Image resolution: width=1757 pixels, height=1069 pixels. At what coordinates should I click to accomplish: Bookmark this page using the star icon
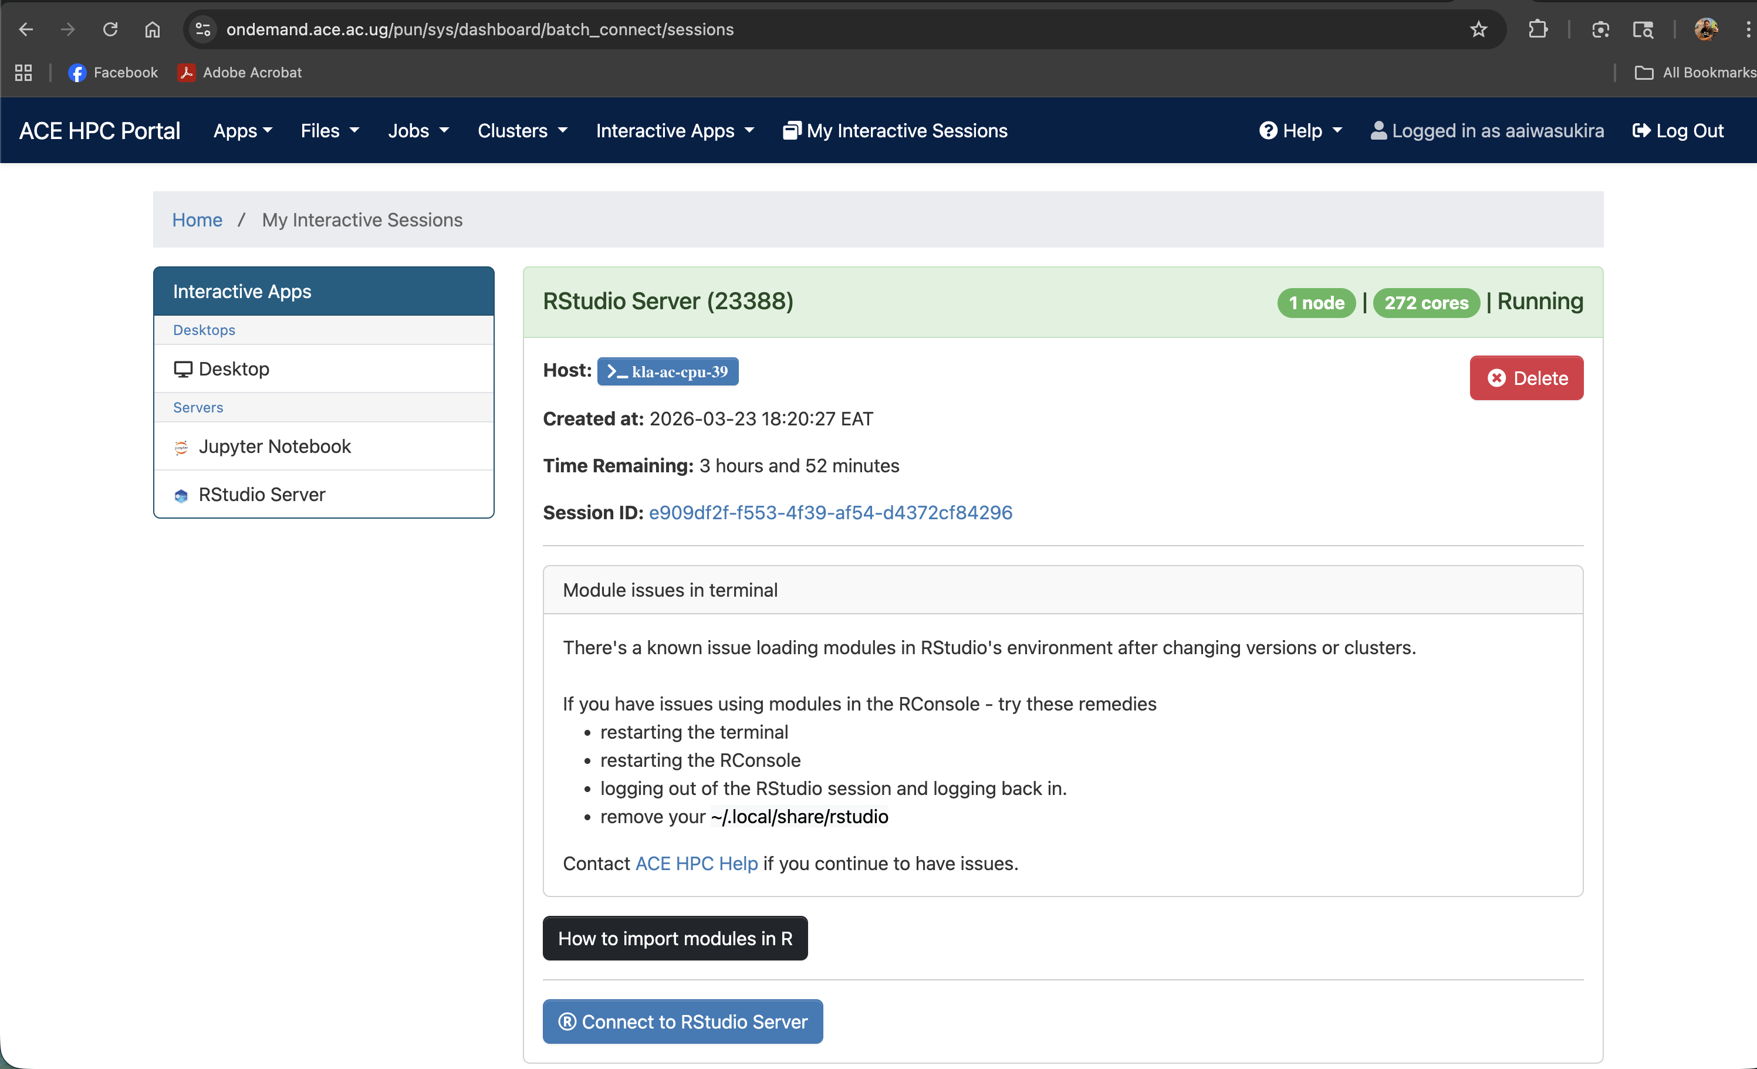tap(1478, 29)
